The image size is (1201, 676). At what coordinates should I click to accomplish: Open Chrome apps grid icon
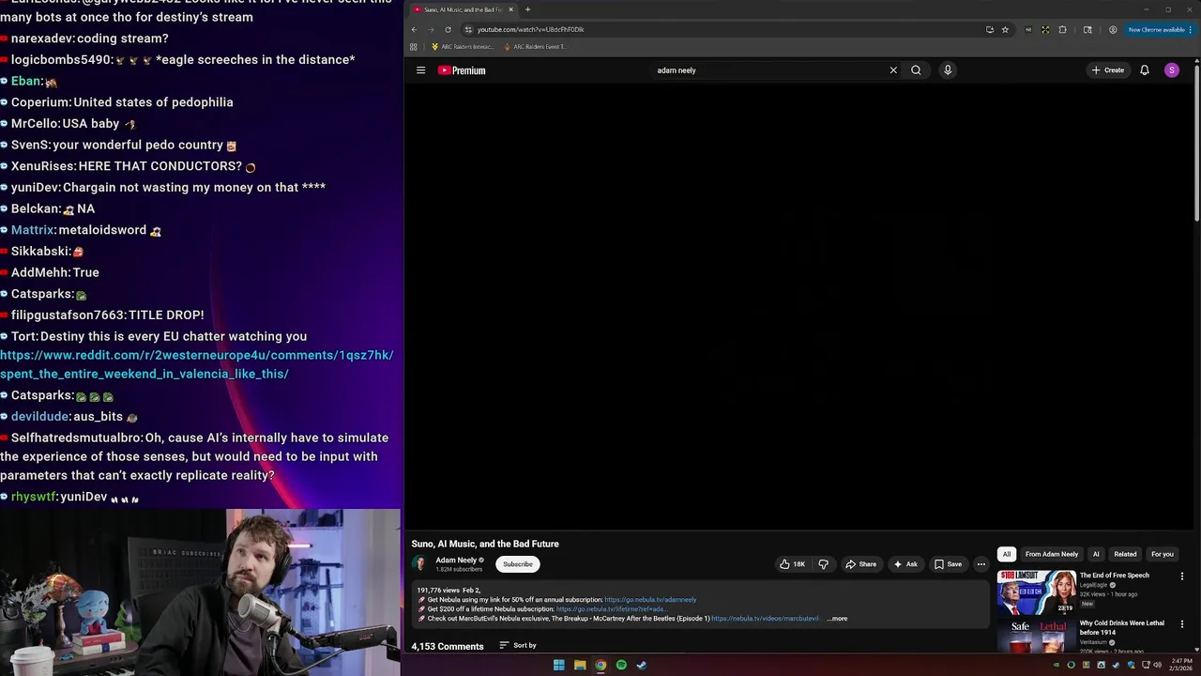pyautogui.click(x=414, y=47)
